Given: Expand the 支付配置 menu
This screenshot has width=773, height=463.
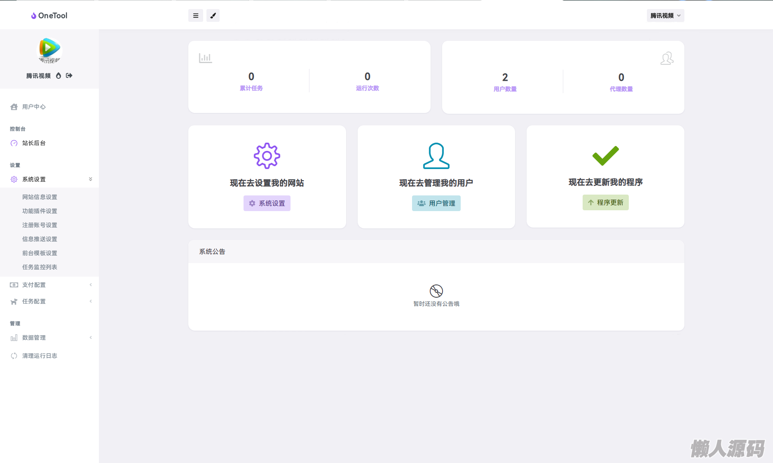Looking at the screenshot, I should click(x=49, y=285).
